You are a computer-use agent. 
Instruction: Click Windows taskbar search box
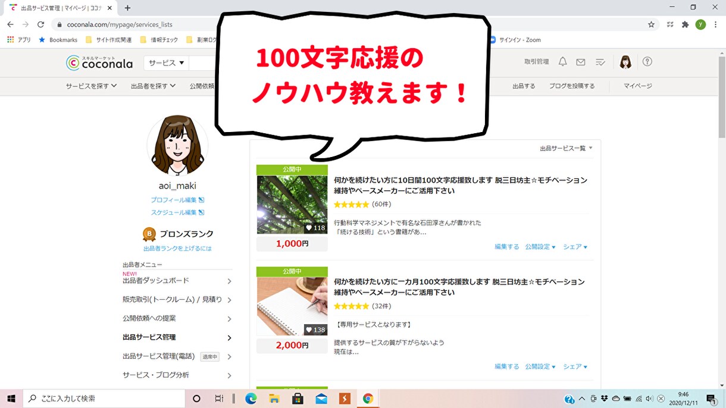(105, 398)
